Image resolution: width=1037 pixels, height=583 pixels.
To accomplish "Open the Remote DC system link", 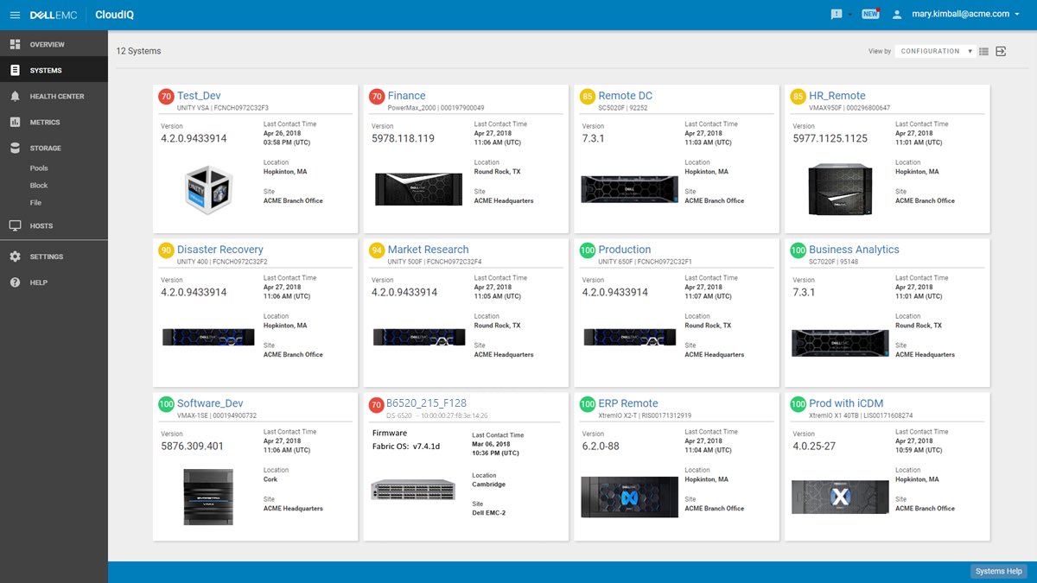I will [625, 96].
